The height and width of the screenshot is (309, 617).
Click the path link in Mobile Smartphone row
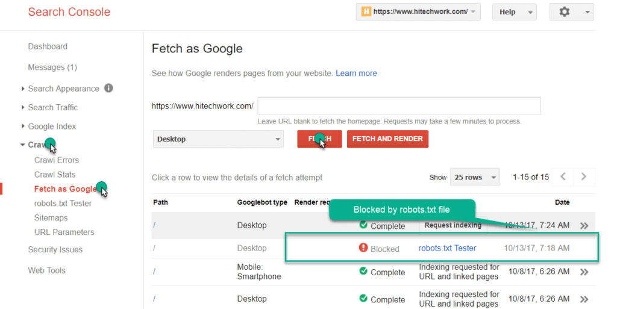click(154, 272)
